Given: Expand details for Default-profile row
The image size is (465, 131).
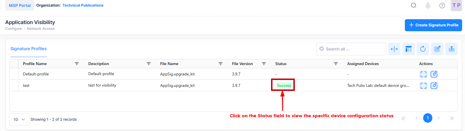Looking at the screenshot, I should pos(423,74).
